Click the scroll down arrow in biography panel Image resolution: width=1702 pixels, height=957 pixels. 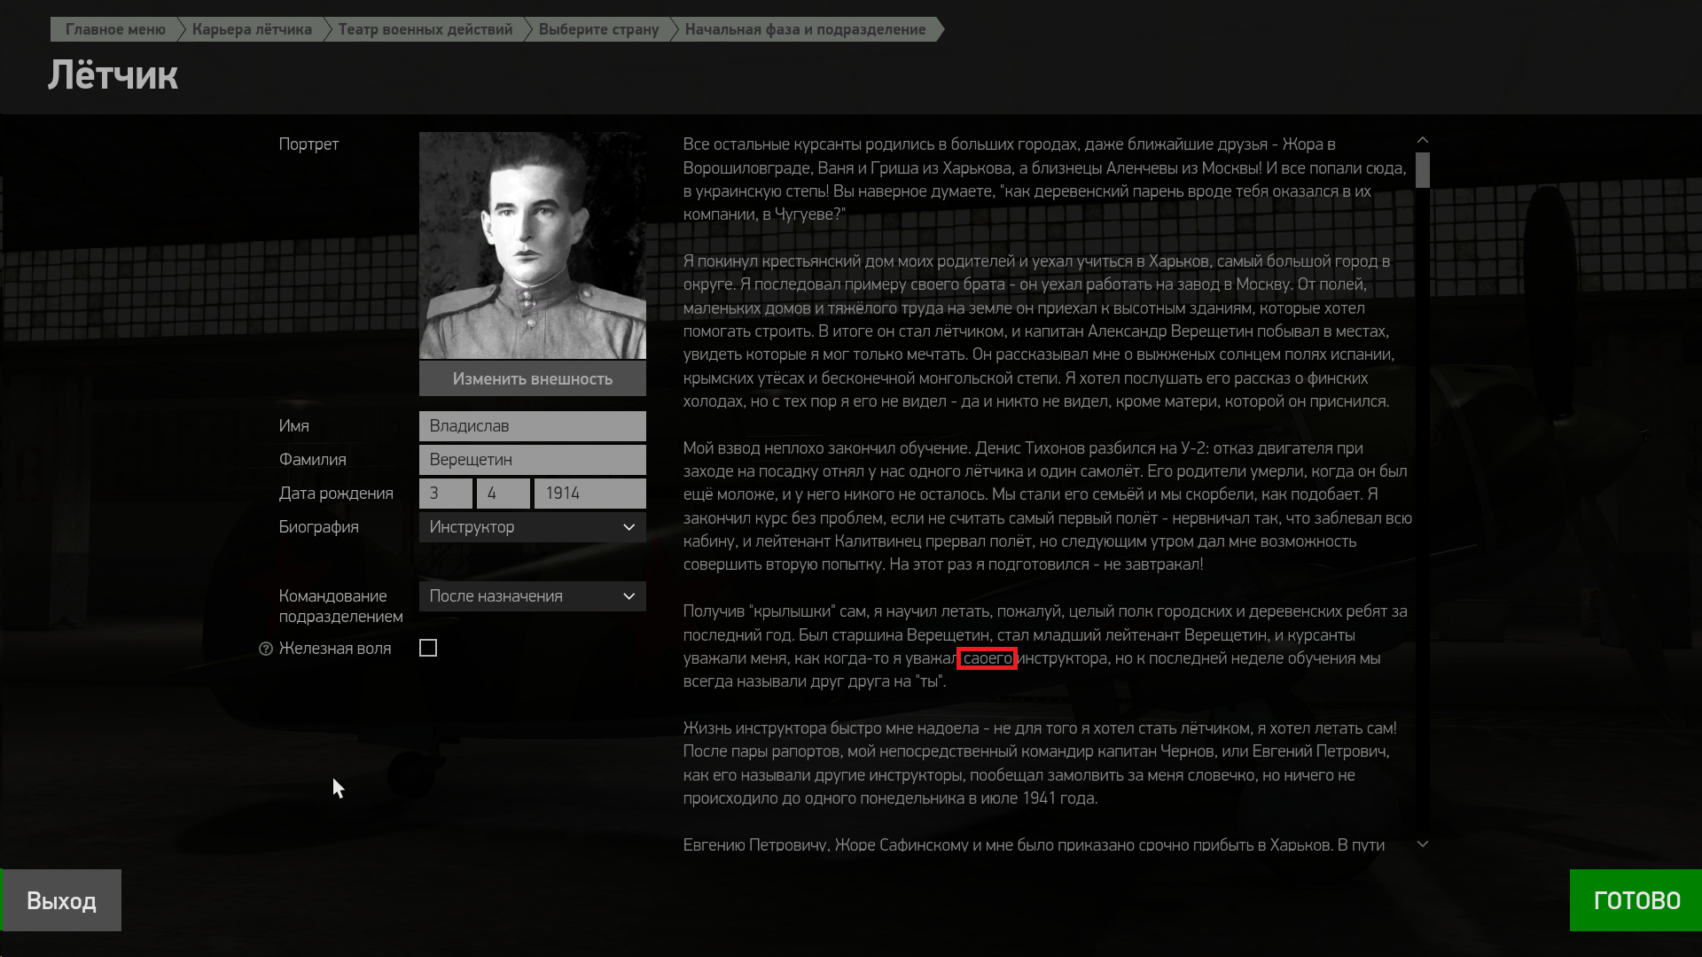1423,844
